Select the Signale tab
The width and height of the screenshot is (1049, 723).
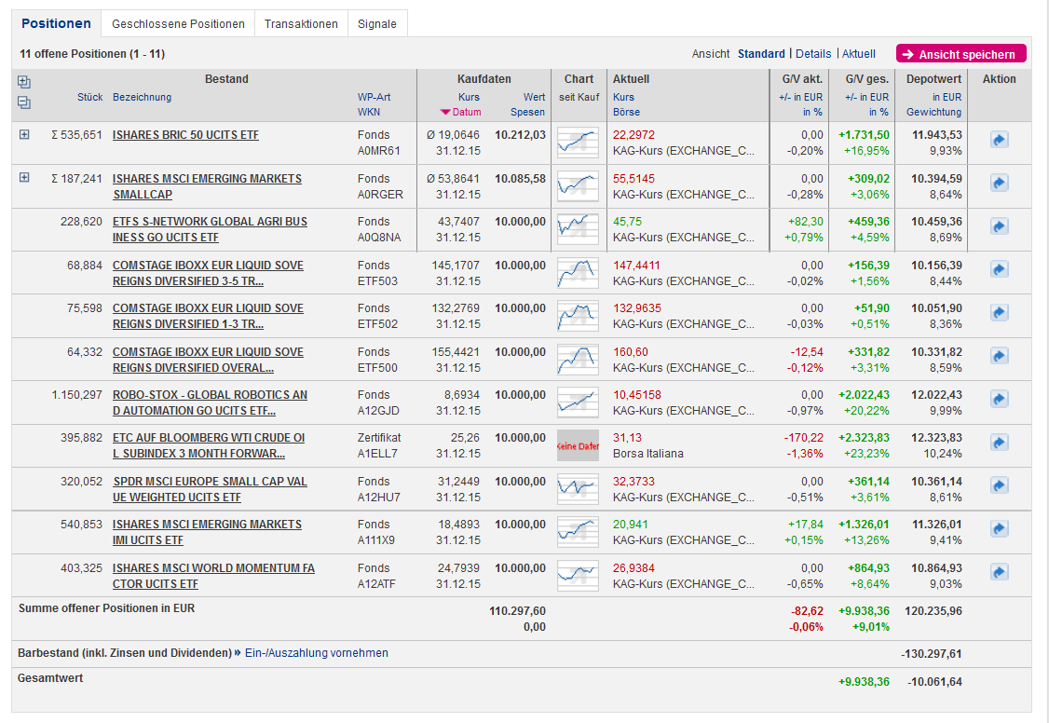point(377,24)
